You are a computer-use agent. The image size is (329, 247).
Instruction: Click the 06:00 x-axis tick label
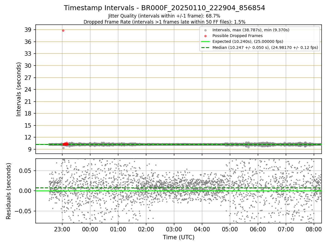[258, 229]
